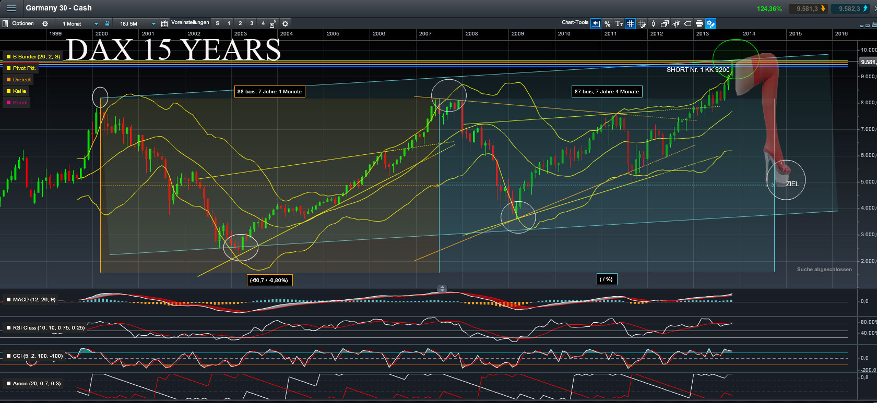Open presets settings gear
Image resolution: width=877 pixels, height=403 pixels.
pyautogui.click(x=285, y=23)
